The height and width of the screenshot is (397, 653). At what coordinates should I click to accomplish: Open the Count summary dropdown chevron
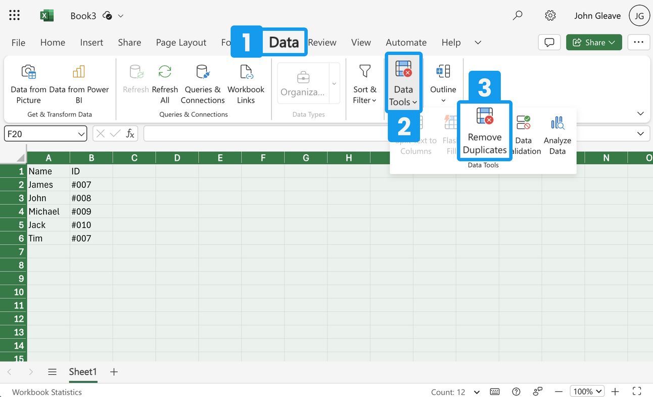click(x=477, y=392)
